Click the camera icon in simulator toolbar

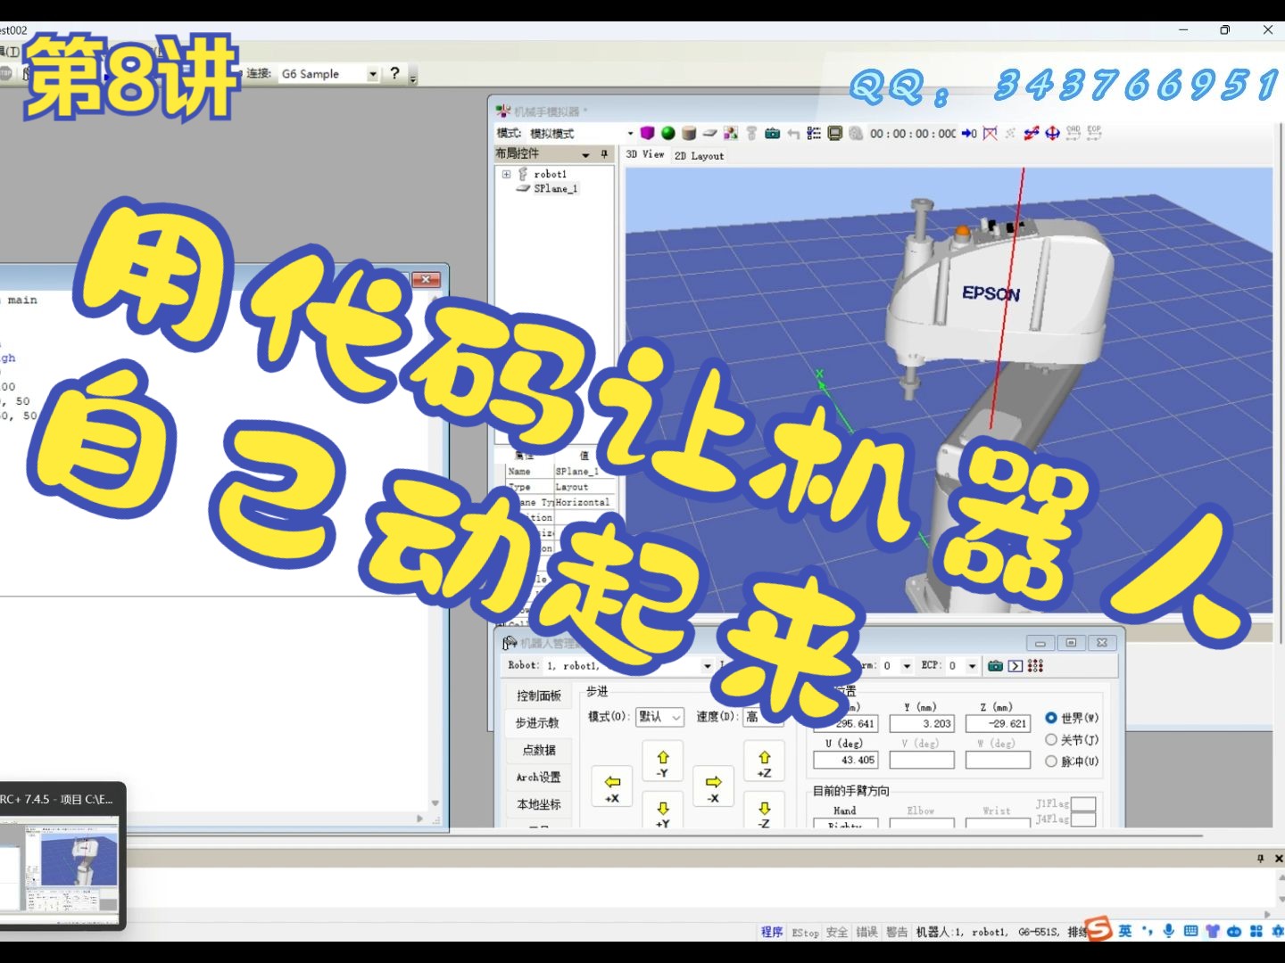[773, 134]
